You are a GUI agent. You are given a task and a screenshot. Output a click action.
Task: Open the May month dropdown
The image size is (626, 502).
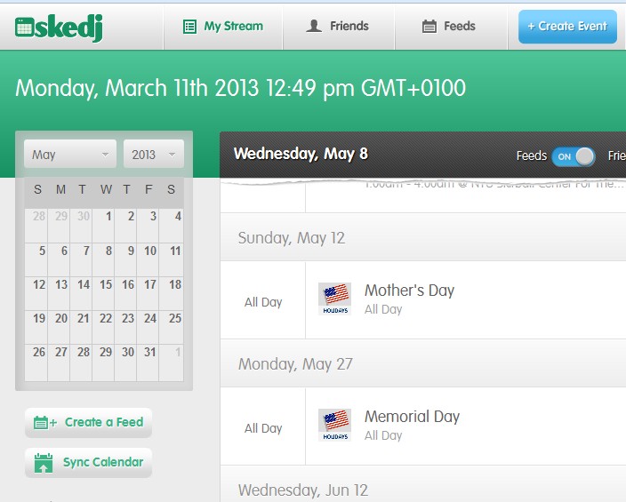(70, 155)
